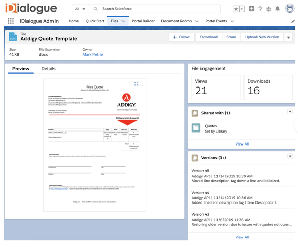Viewport: 298px width, 247px height.
Task: Open the Setup gear icon
Action: click(268, 9)
